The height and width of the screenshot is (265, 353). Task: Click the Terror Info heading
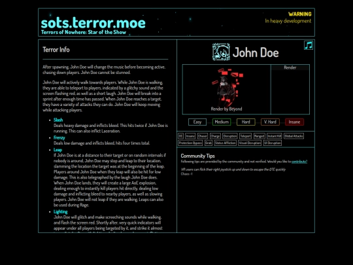click(56, 50)
